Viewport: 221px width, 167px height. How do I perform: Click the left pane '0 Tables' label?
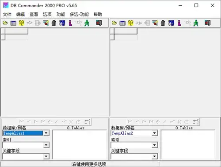click(x=76, y=128)
